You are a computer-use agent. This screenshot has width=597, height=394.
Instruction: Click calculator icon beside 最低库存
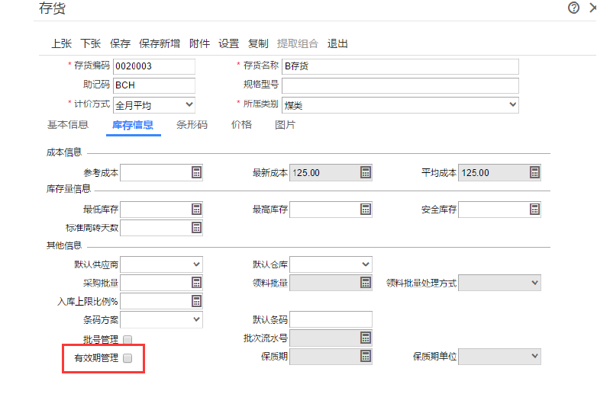pyautogui.click(x=196, y=210)
